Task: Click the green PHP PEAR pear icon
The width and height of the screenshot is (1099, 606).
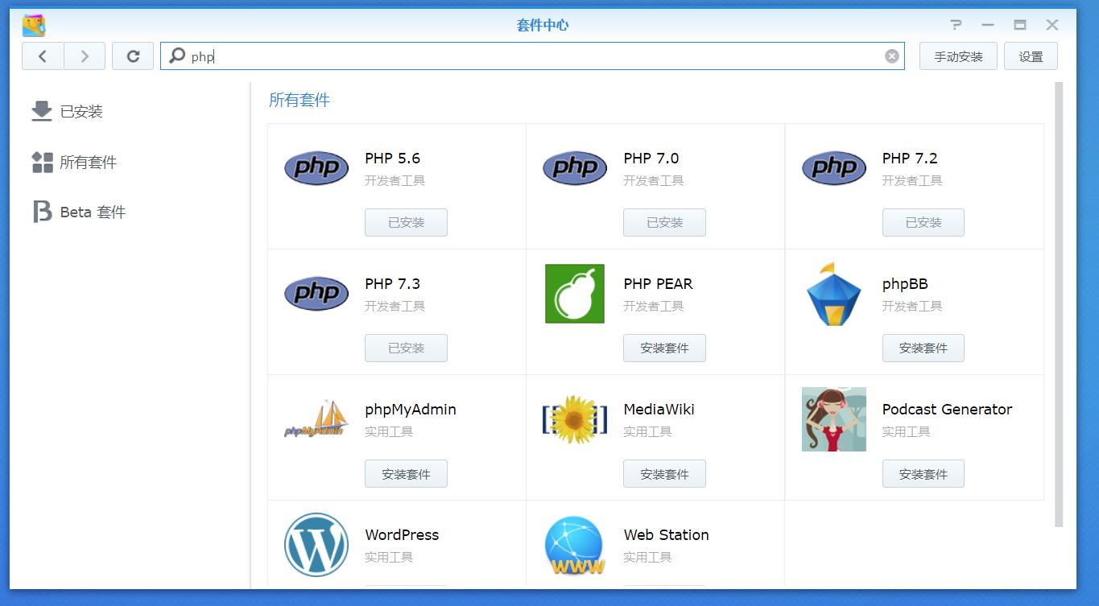Action: (x=574, y=293)
